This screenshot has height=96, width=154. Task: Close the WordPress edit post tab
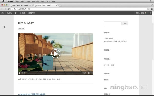[x=32, y=5]
